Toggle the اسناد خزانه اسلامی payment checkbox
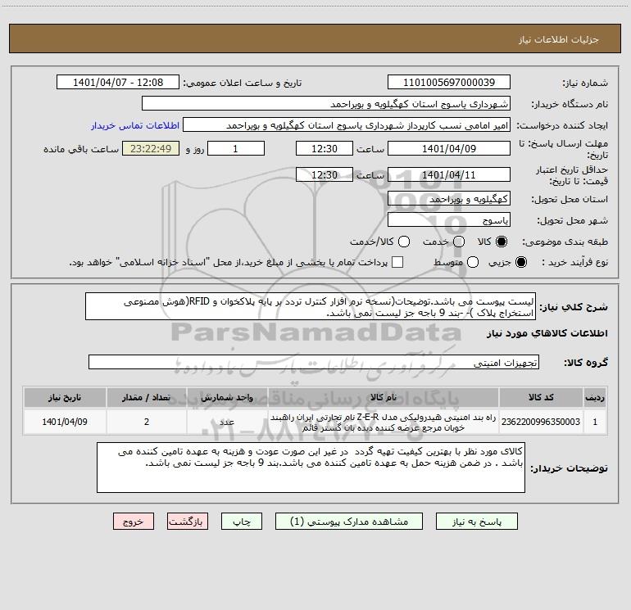631x610 pixels. click(397, 262)
